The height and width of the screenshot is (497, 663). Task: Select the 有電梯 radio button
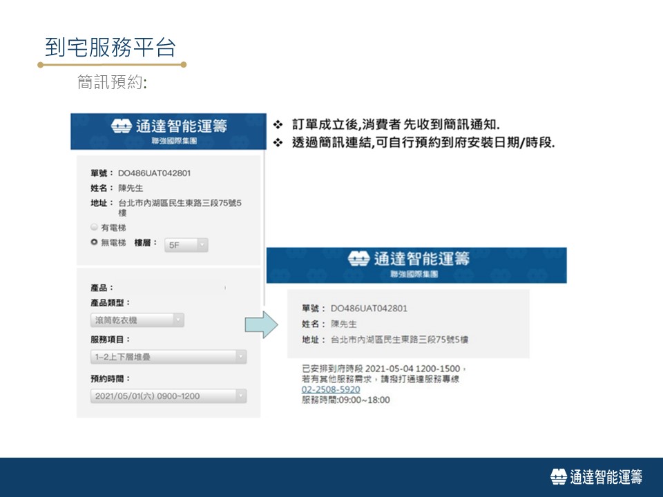(95, 227)
